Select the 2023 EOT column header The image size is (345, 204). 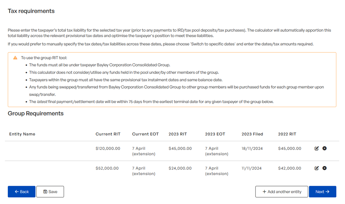click(x=215, y=134)
